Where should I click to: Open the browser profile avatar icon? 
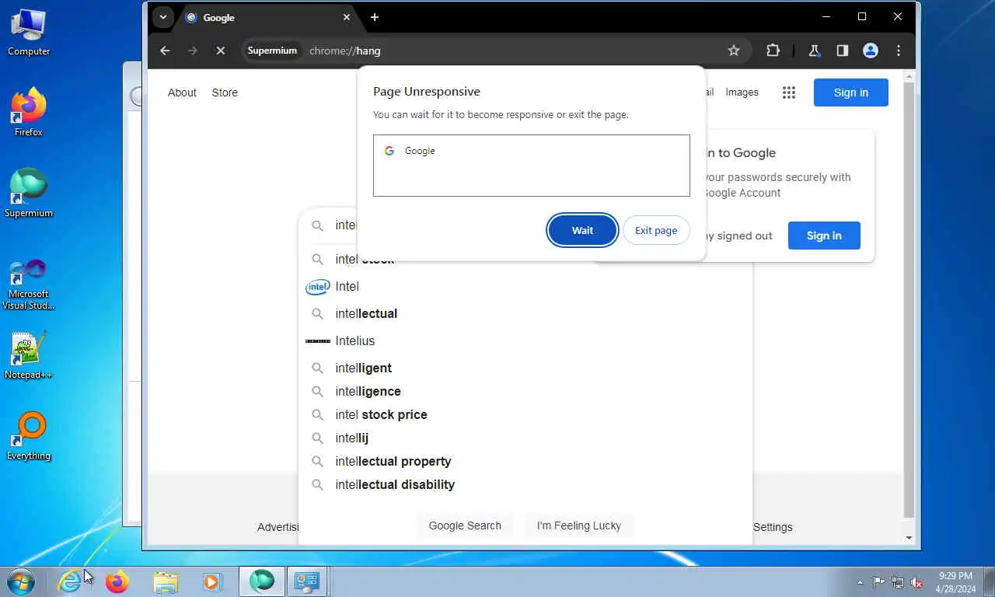click(x=871, y=51)
